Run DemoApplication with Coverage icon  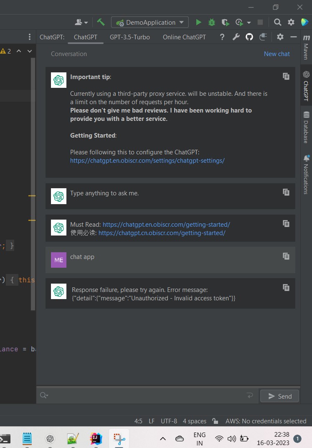[225, 22]
